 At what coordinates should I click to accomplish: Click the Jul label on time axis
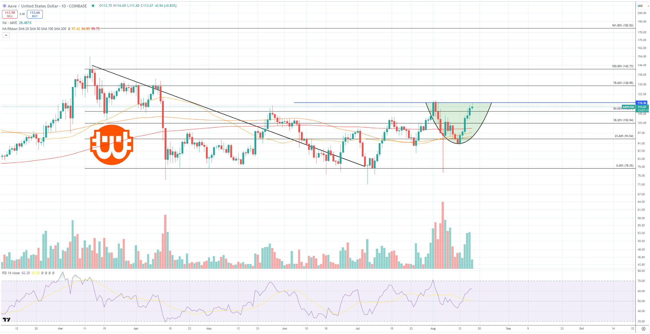pos(358,329)
